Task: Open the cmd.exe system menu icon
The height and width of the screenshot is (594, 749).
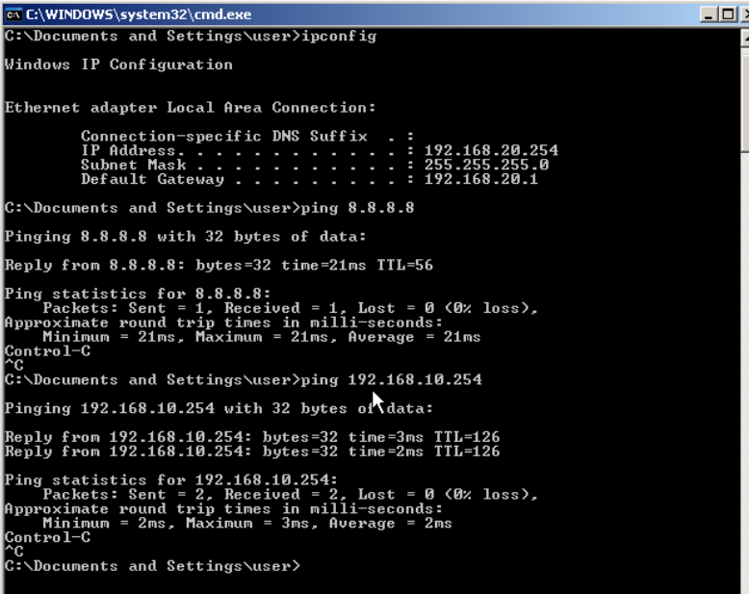Action: coord(13,14)
